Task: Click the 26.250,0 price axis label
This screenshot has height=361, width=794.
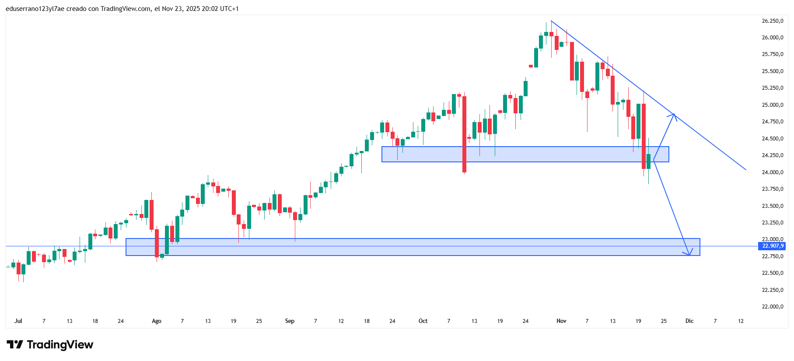Action: click(772, 21)
